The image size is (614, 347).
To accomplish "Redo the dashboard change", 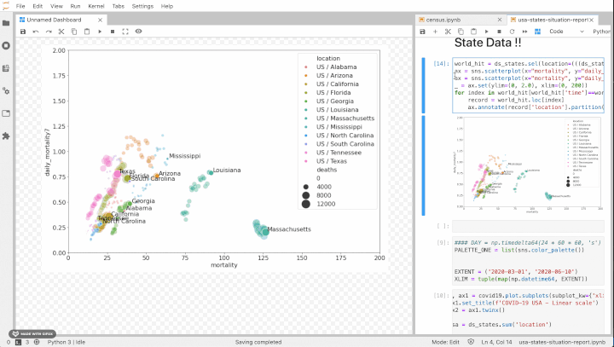I will pos(49,32).
